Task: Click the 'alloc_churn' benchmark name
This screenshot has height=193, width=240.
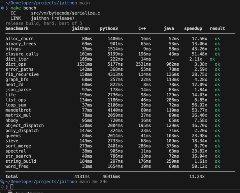Action: (x=20, y=39)
